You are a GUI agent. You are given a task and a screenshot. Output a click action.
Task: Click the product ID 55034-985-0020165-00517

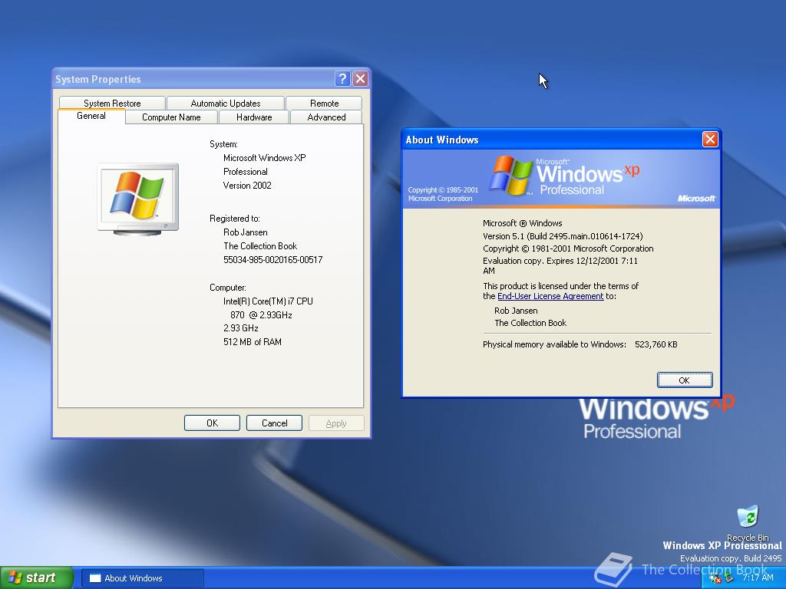point(273,259)
